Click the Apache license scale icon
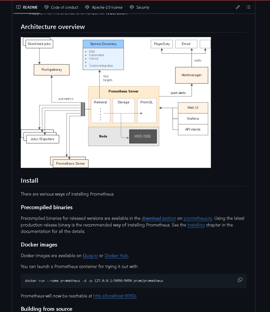 [87, 7]
